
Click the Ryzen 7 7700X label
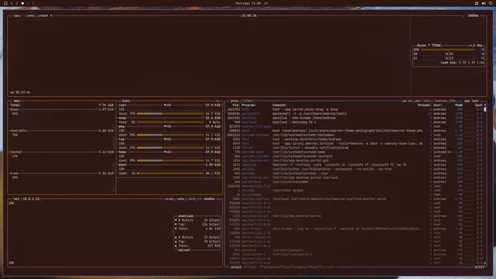(429, 46)
